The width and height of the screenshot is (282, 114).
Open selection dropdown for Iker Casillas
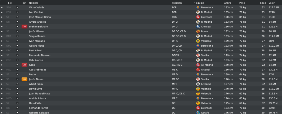click(x=17, y=12)
